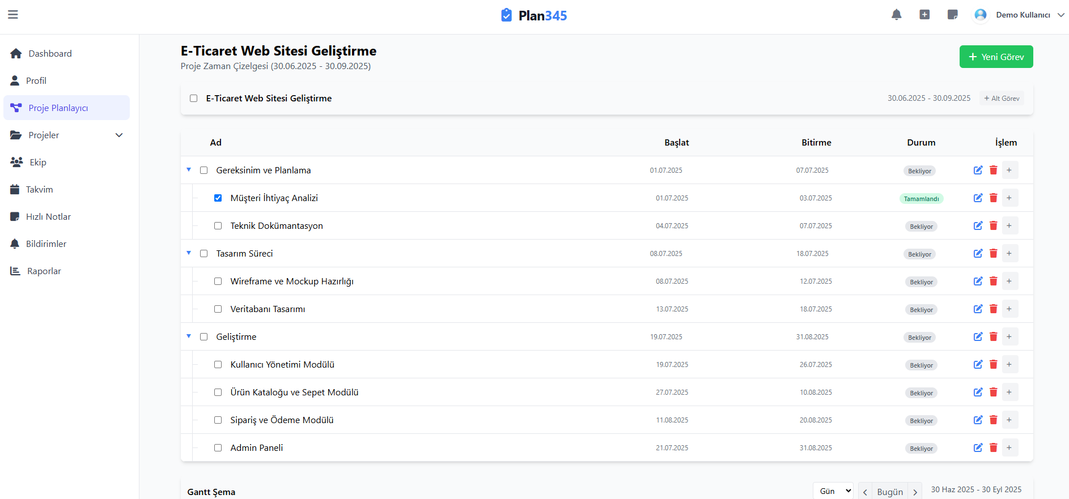The width and height of the screenshot is (1069, 499).
Task: Collapse the Geliştirme task group
Action: (x=189, y=336)
